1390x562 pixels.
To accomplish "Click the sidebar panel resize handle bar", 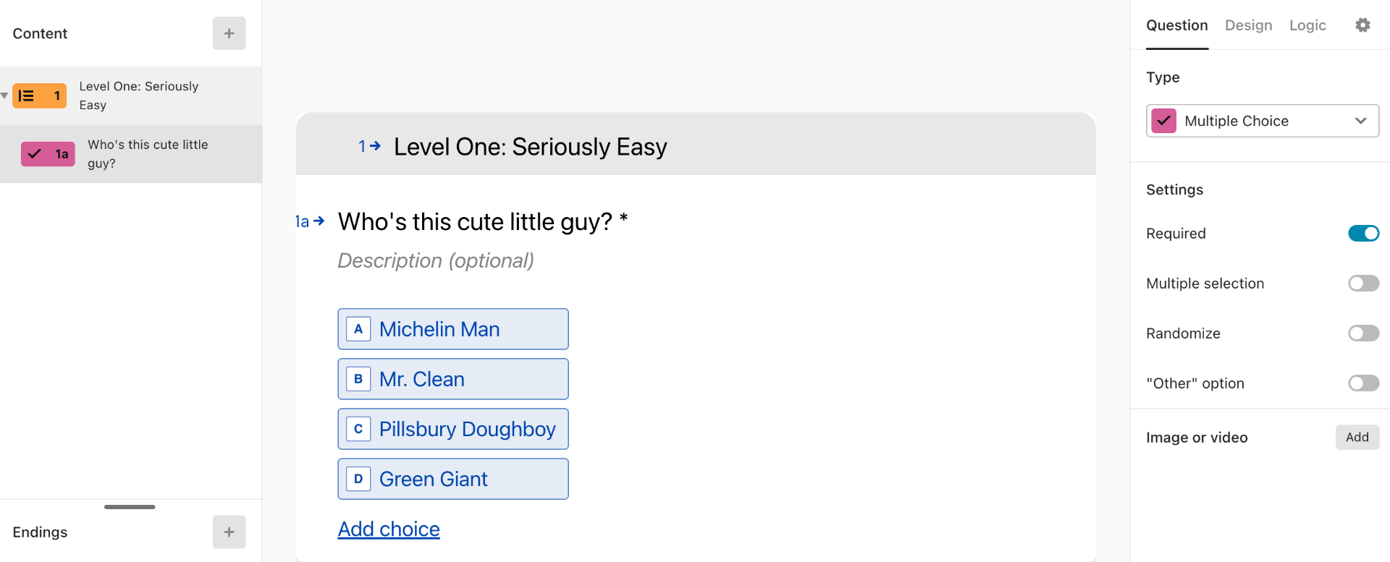I will pos(130,507).
